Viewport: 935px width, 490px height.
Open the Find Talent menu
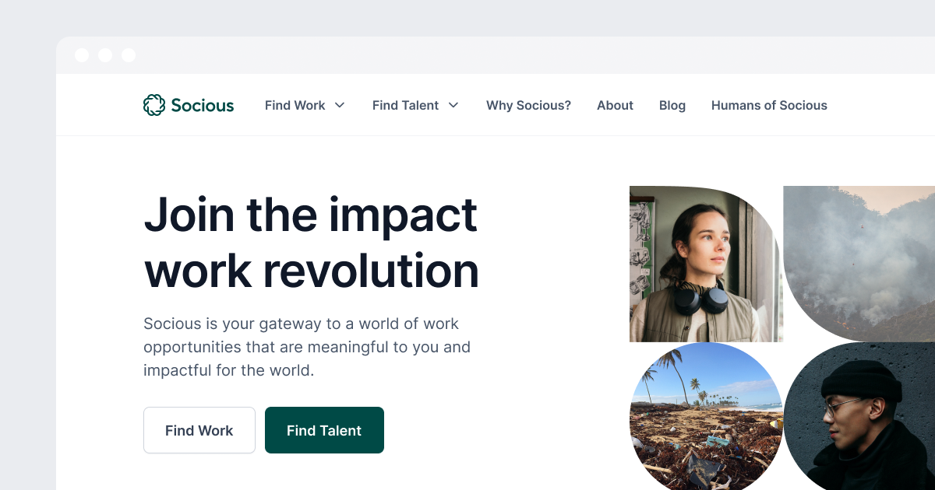(x=405, y=105)
